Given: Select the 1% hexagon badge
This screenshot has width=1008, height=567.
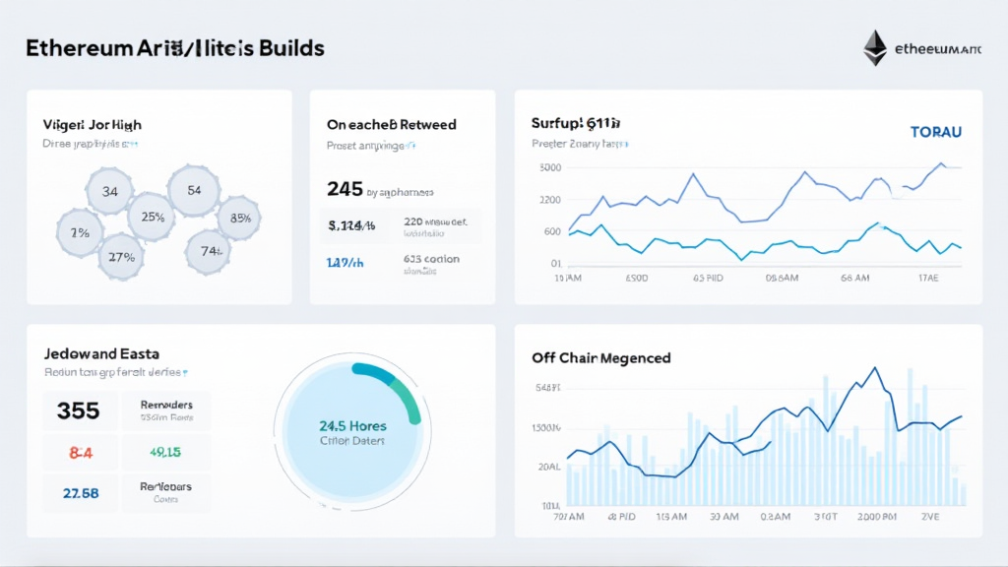Looking at the screenshot, I should (79, 233).
